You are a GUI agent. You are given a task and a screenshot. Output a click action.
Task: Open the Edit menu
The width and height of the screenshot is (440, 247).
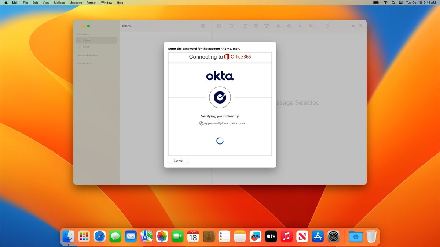point(35,3)
